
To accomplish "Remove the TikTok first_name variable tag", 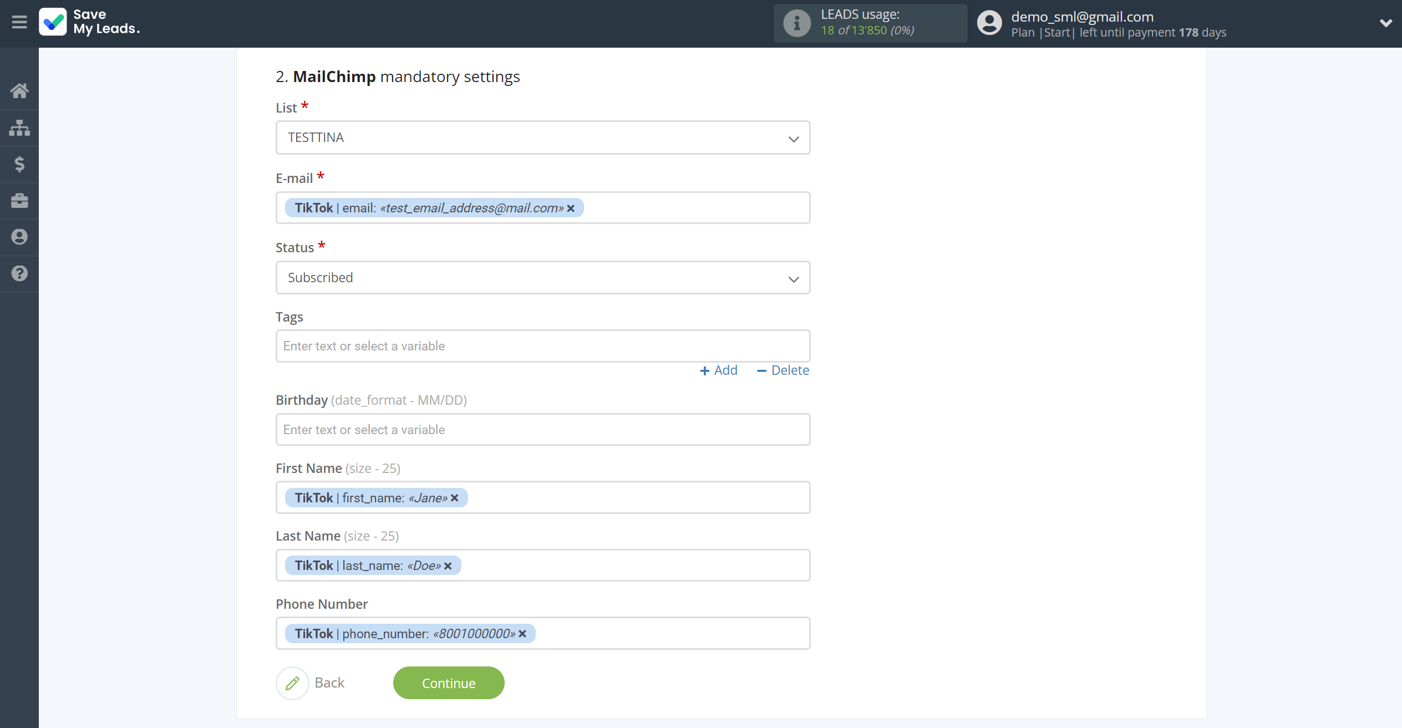I will 455,498.
